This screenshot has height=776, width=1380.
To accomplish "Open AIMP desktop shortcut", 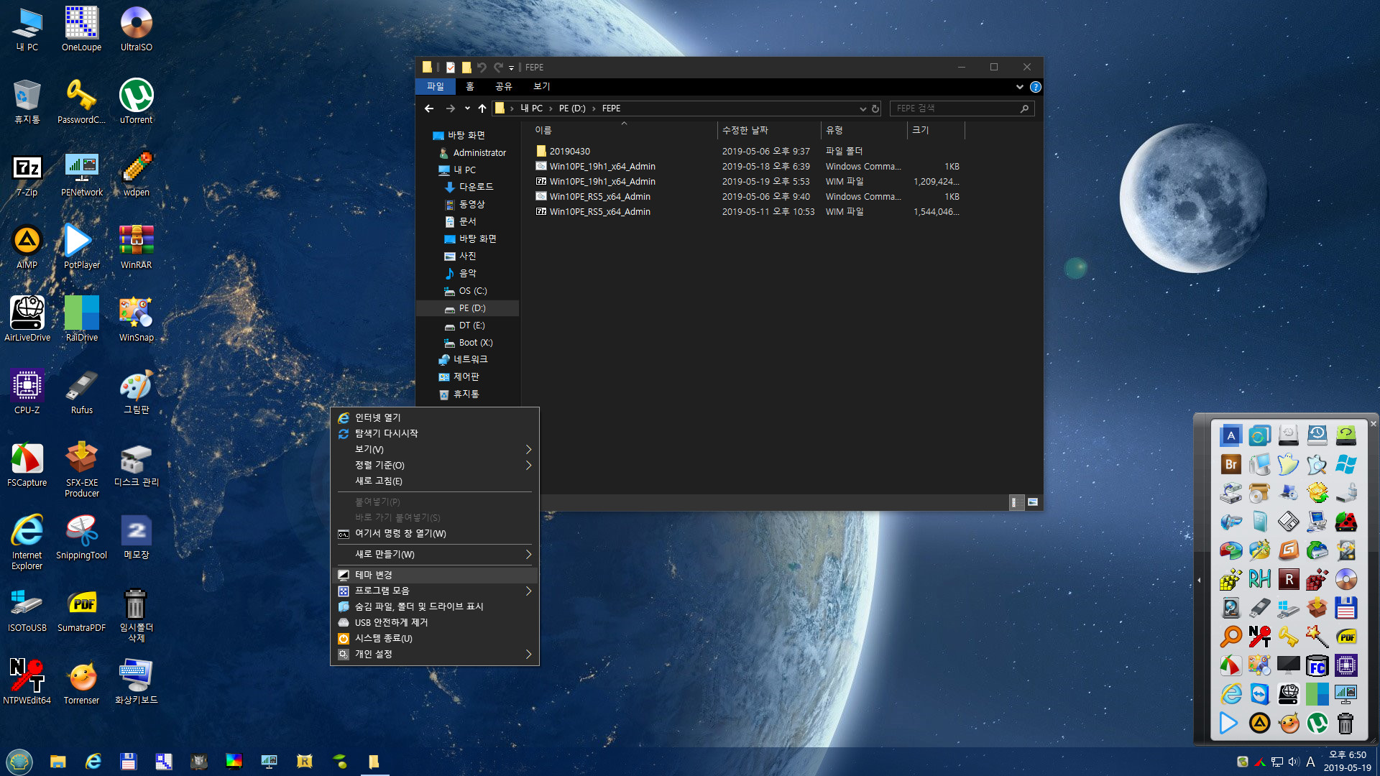I will [x=27, y=246].
